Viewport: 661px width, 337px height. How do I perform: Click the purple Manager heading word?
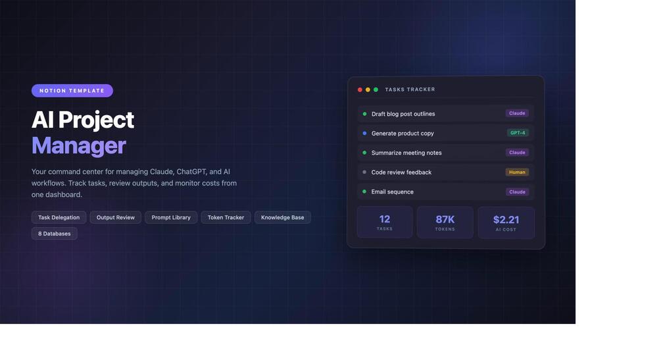click(79, 146)
